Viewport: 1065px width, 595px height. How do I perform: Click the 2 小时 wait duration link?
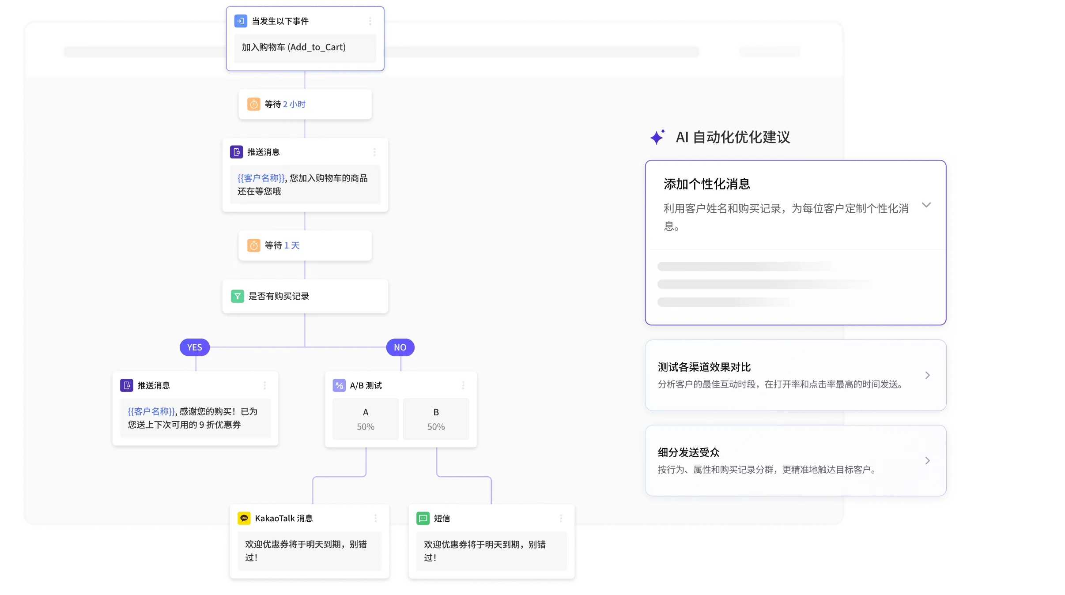(294, 104)
